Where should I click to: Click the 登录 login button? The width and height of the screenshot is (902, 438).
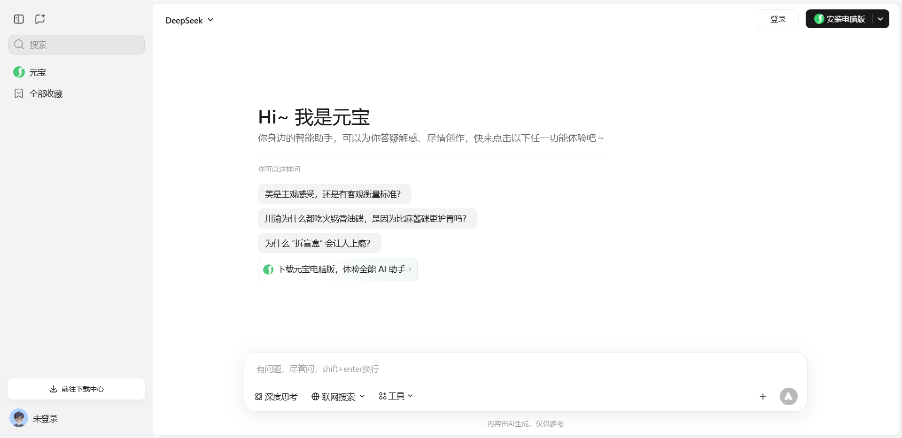click(x=778, y=19)
